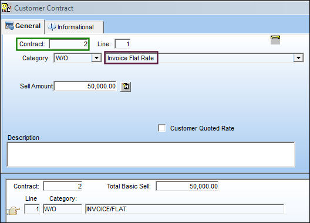Switch to the General tab
The width and height of the screenshot is (310, 223).
pos(23,26)
